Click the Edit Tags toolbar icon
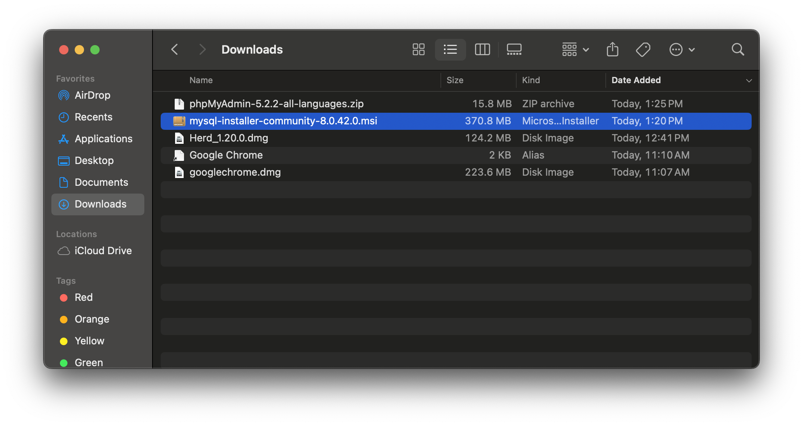 point(643,49)
